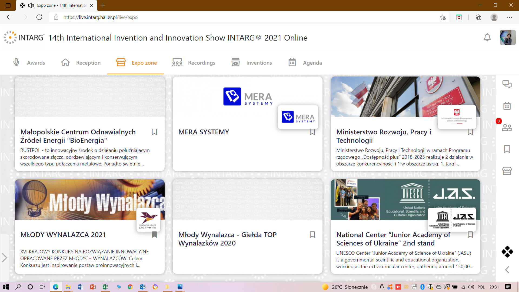This screenshot has width=519, height=292.
Task: Open the attendees list icon with badge
Action: click(507, 127)
